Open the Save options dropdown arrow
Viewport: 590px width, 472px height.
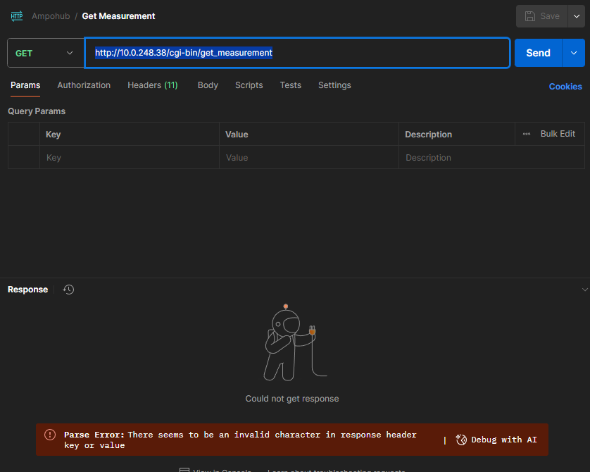coord(576,16)
